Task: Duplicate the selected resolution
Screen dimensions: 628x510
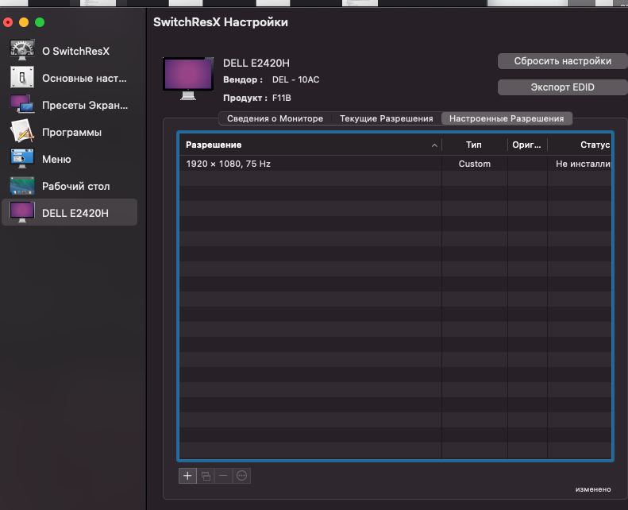Action: point(206,476)
